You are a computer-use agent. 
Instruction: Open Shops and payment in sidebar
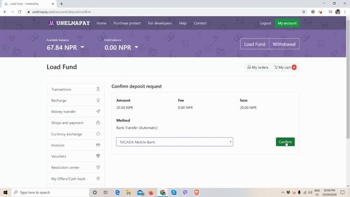[75, 123]
